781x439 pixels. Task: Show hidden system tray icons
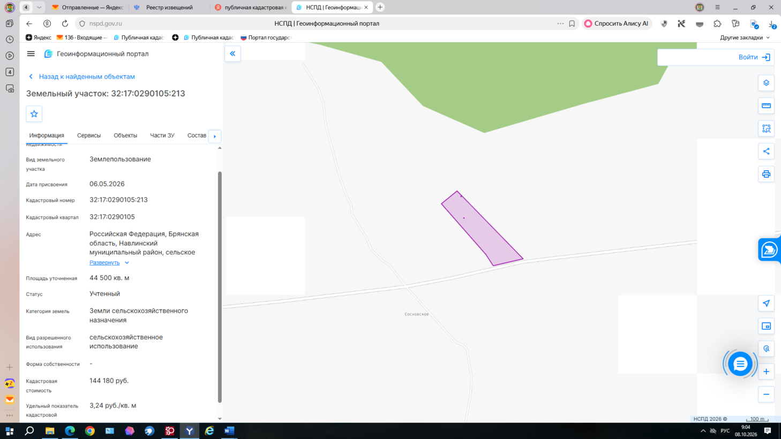(x=703, y=431)
